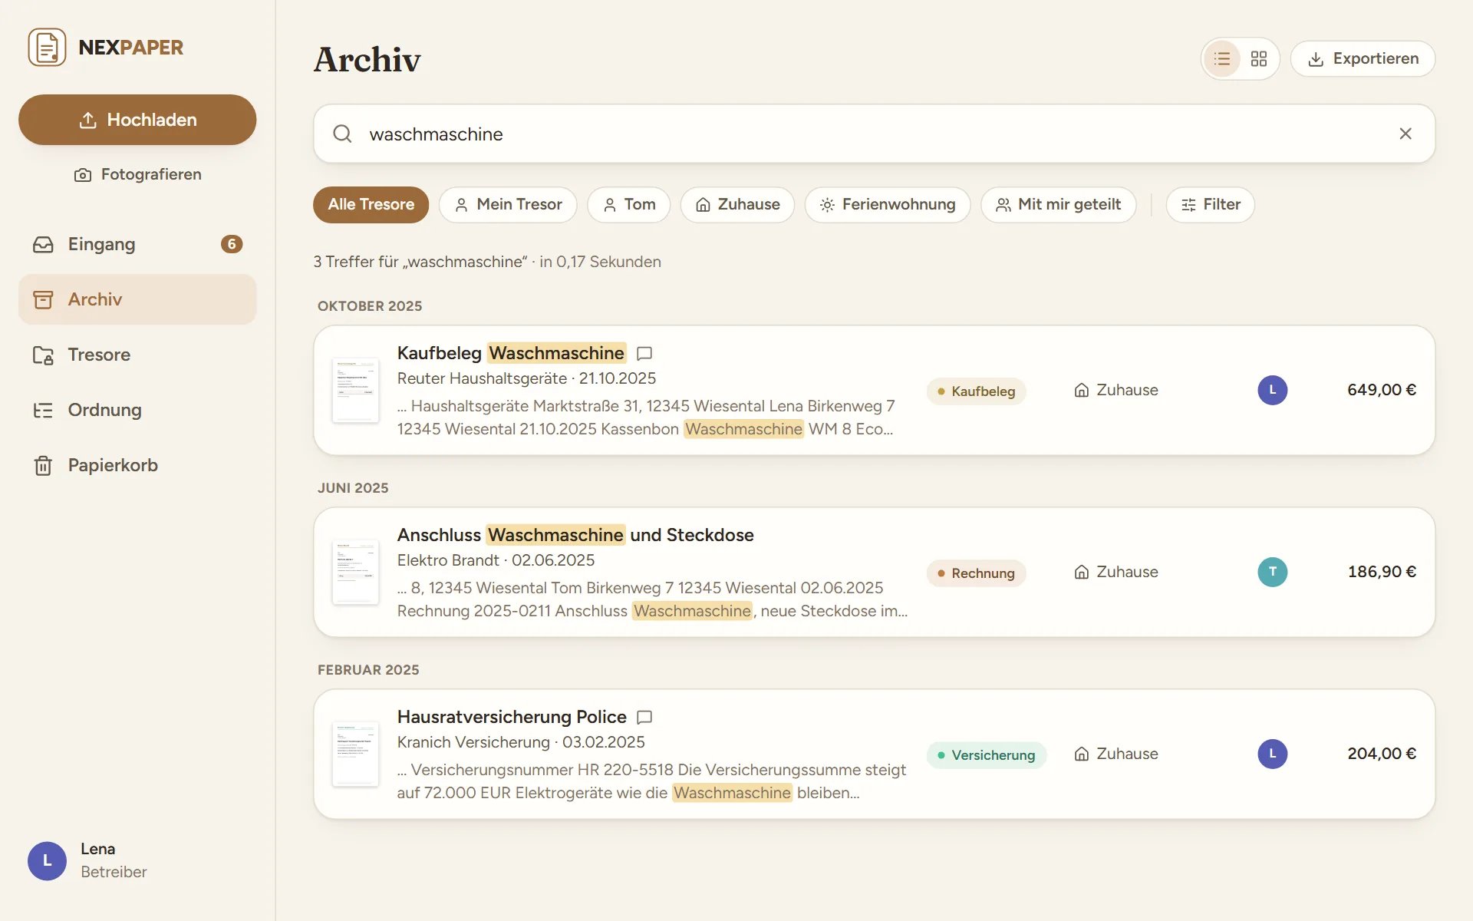Open the Archiv section in sidebar
The image size is (1473, 921).
tap(137, 299)
